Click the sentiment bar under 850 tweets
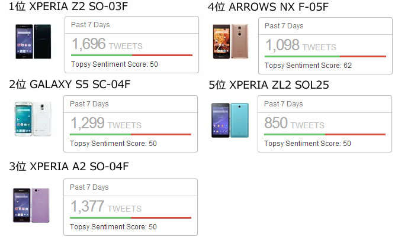Screen dimensions: 395x237 [325, 135]
